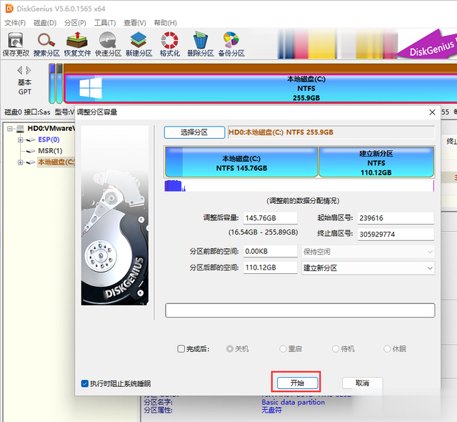This screenshot has width=457, height=422.
Task: Click the 无盘符 attribute text
Action: coord(271,410)
